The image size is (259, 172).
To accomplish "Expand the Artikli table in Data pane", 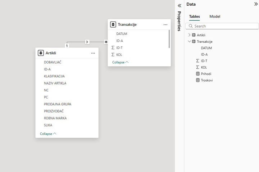I will click(190, 35).
